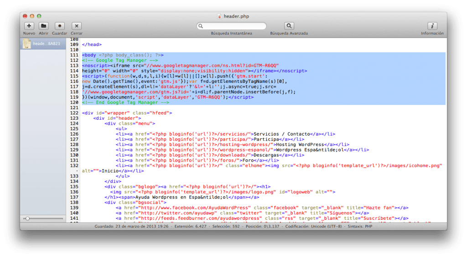Image resolution: width=467 pixels, height=258 pixels.
Task: Click the Nuevo (new document) toolbar icon
Action: click(29, 26)
